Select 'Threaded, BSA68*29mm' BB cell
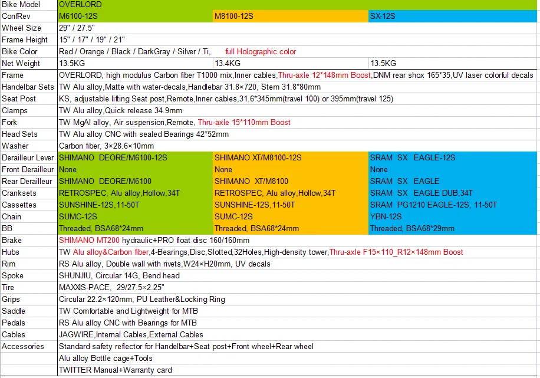 coord(453,228)
